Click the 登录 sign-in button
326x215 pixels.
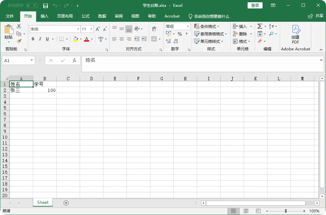(x=255, y=6)
